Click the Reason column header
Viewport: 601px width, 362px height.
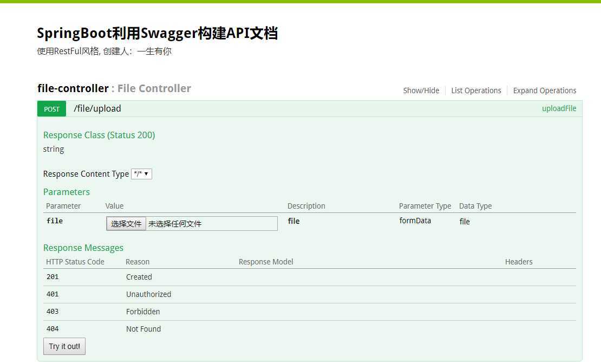coord(137,262)
